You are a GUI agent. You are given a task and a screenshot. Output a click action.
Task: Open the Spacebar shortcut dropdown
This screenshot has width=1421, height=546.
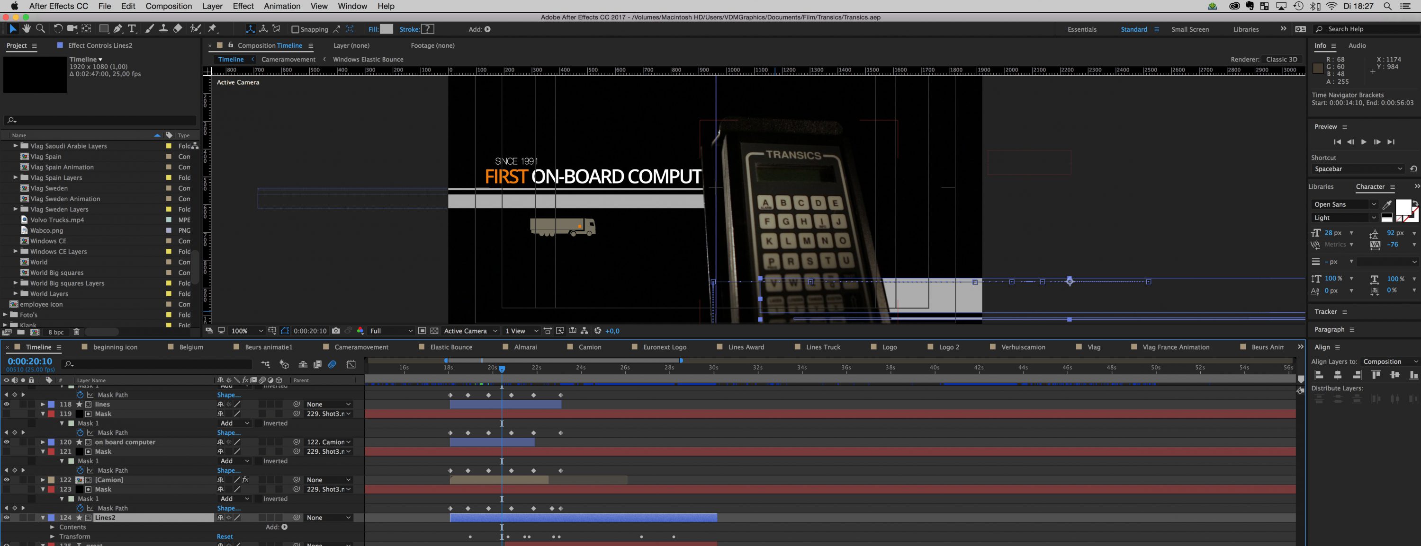1358,168
